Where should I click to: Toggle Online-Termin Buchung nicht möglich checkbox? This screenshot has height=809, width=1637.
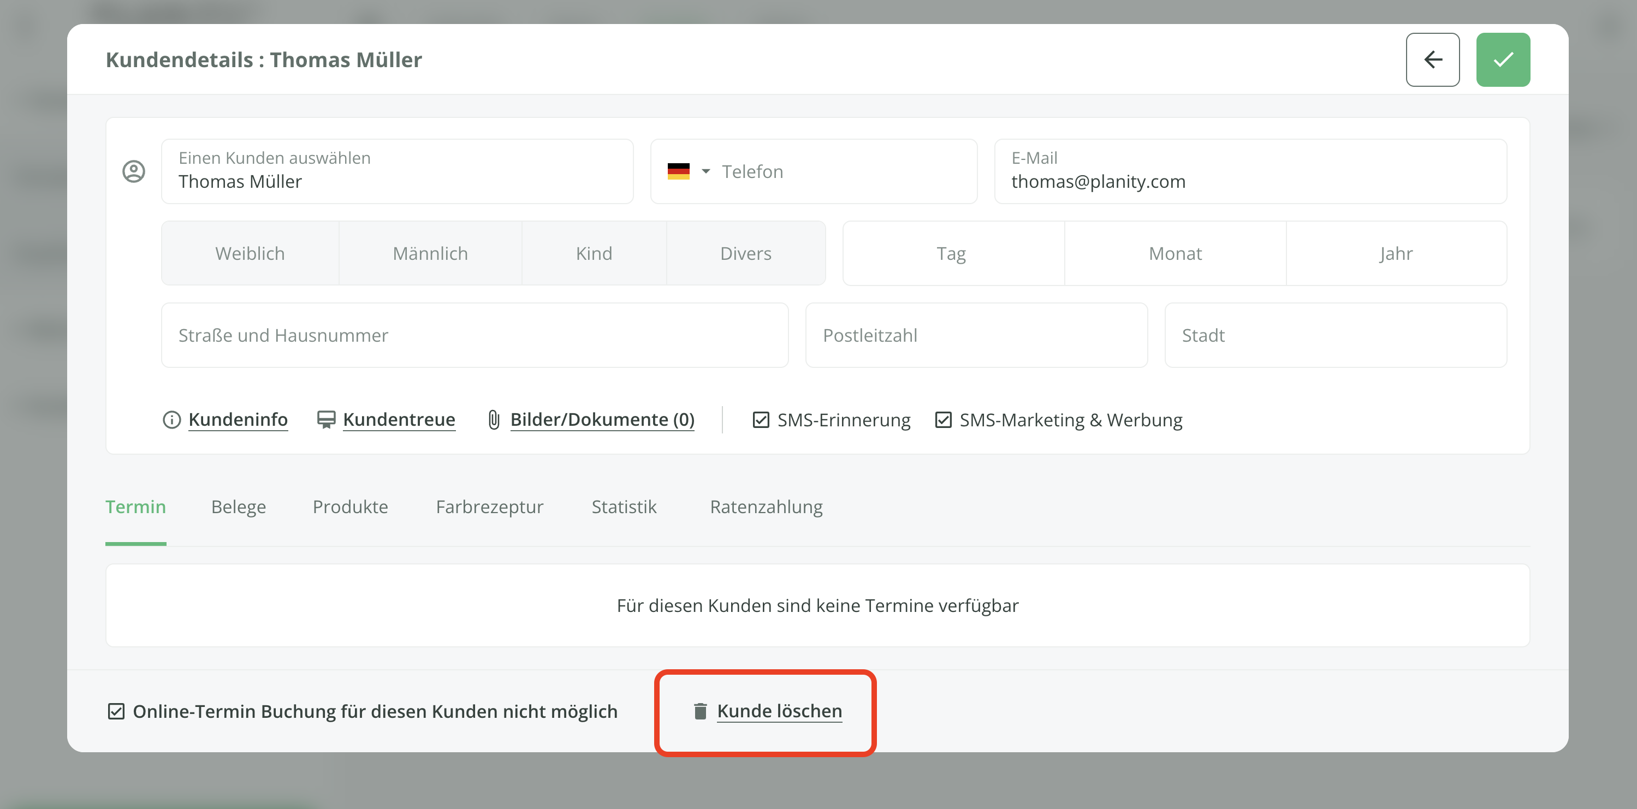coord(116,711)
